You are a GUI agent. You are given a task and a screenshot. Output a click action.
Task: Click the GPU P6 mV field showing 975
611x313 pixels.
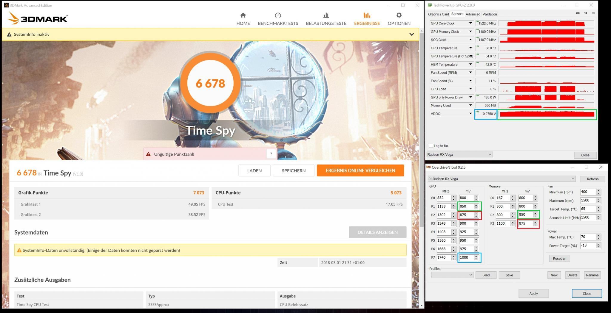click(x=466, y=249)
